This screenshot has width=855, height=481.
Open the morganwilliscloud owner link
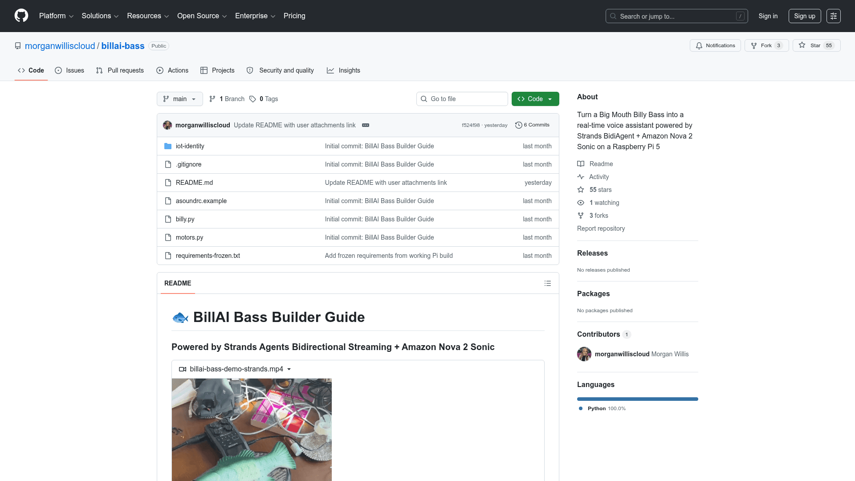click(60, 46)
